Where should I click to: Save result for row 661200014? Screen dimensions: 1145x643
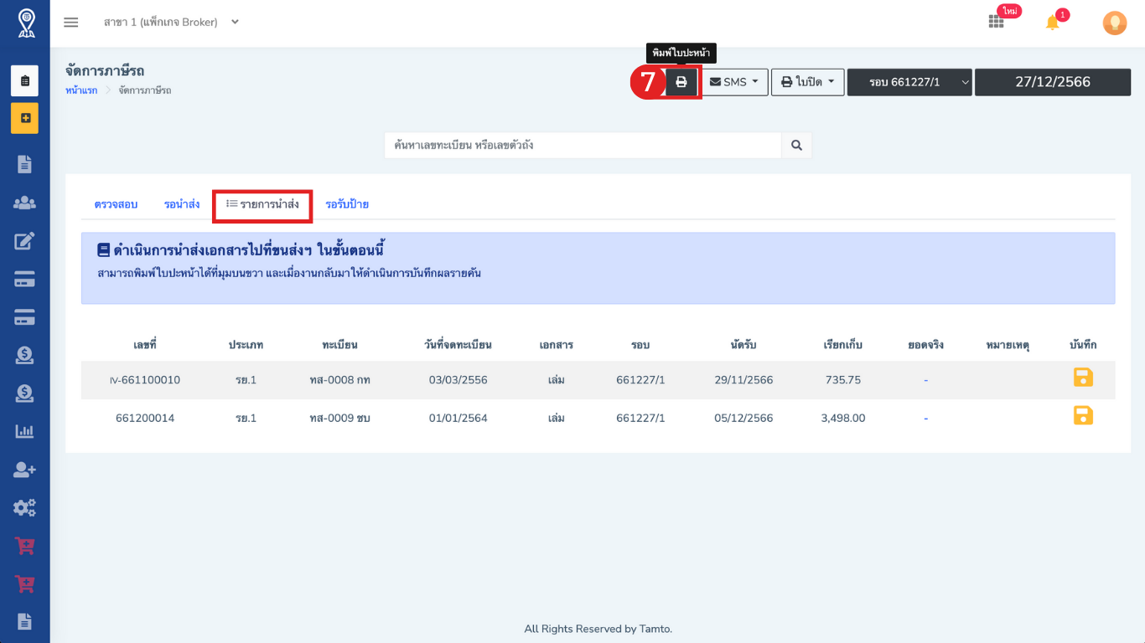[x=1083, y=415]
